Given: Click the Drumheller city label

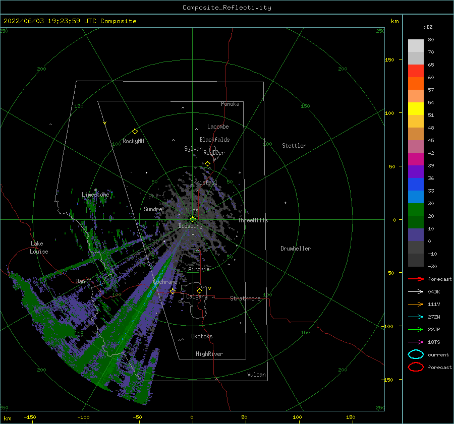Looking at the screenshot, I should [x=296, y=249].
